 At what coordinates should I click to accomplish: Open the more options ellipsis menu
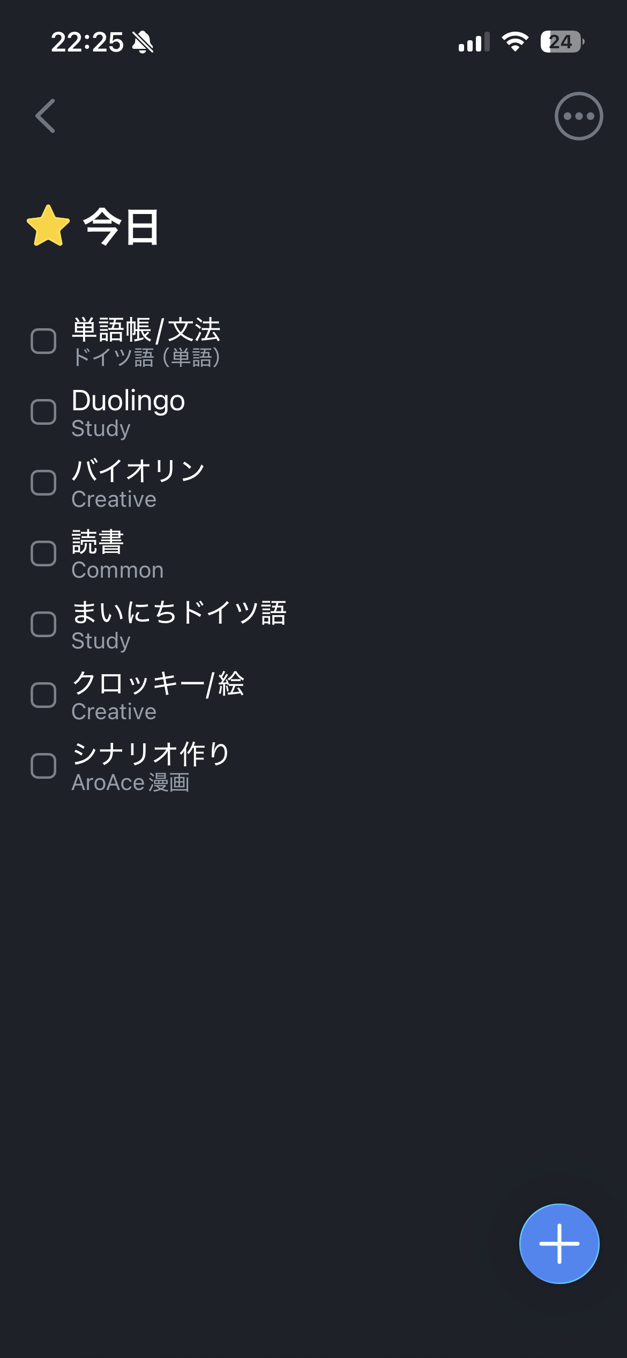pos(578,116)
